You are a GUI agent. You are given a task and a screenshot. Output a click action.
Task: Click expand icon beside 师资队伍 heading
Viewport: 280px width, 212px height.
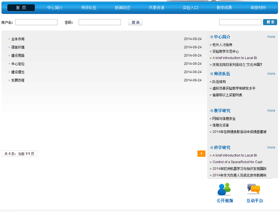pos(211,74)
